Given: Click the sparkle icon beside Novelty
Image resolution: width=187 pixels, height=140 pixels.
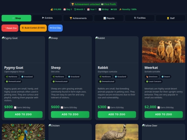Looking at the screenshot, I should point(120,9).
